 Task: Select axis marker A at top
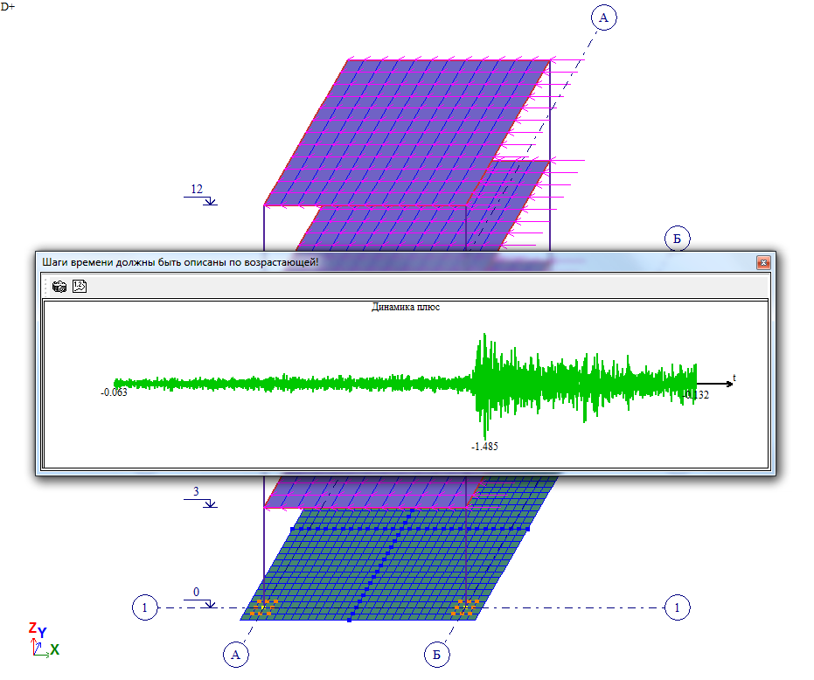coord(604,17)
